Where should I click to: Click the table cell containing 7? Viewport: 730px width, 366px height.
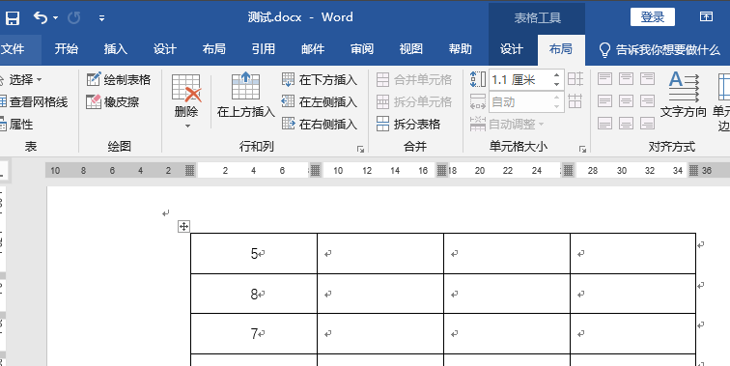(254, 334)
